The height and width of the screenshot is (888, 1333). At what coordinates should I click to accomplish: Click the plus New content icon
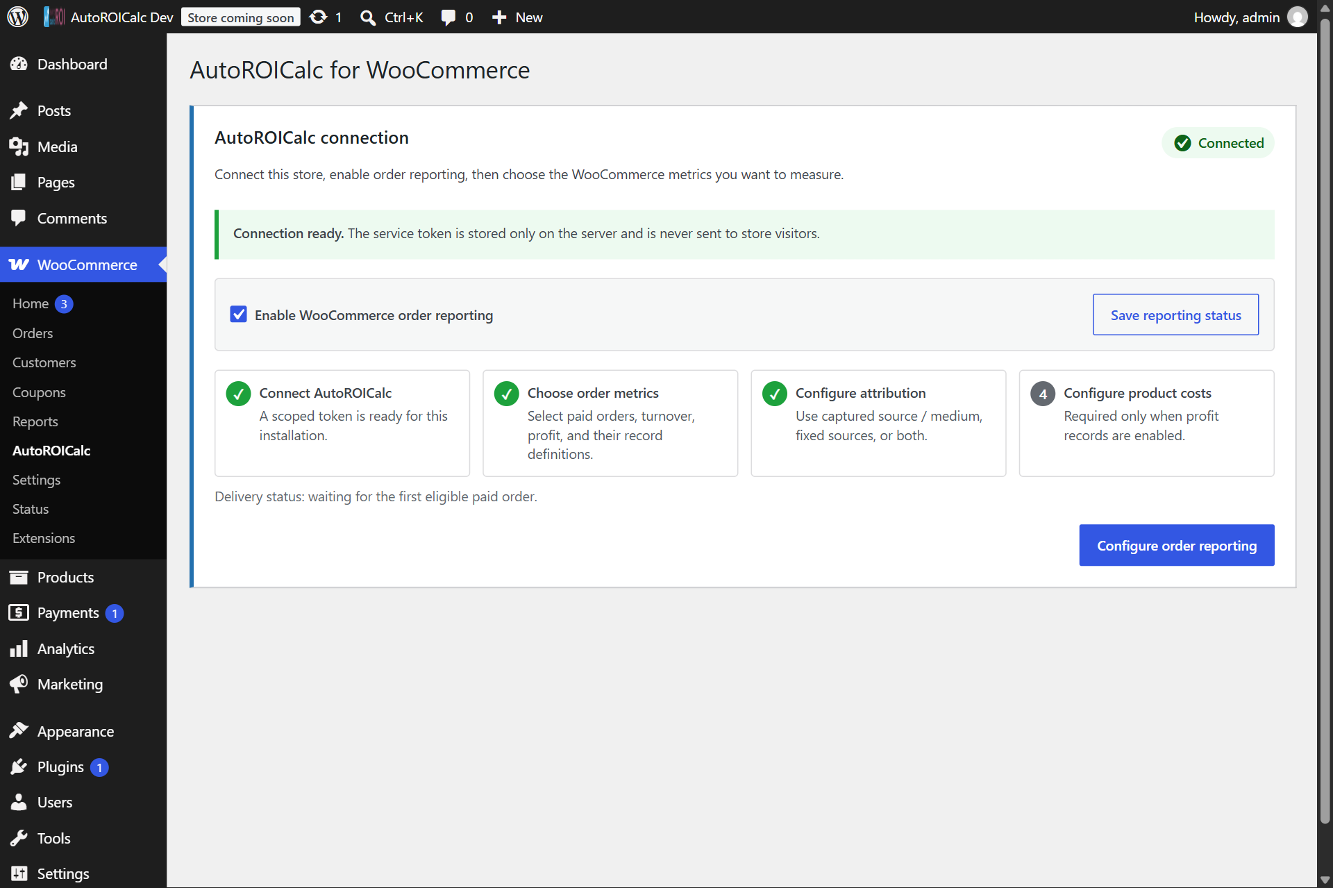(x=499, y=17)
